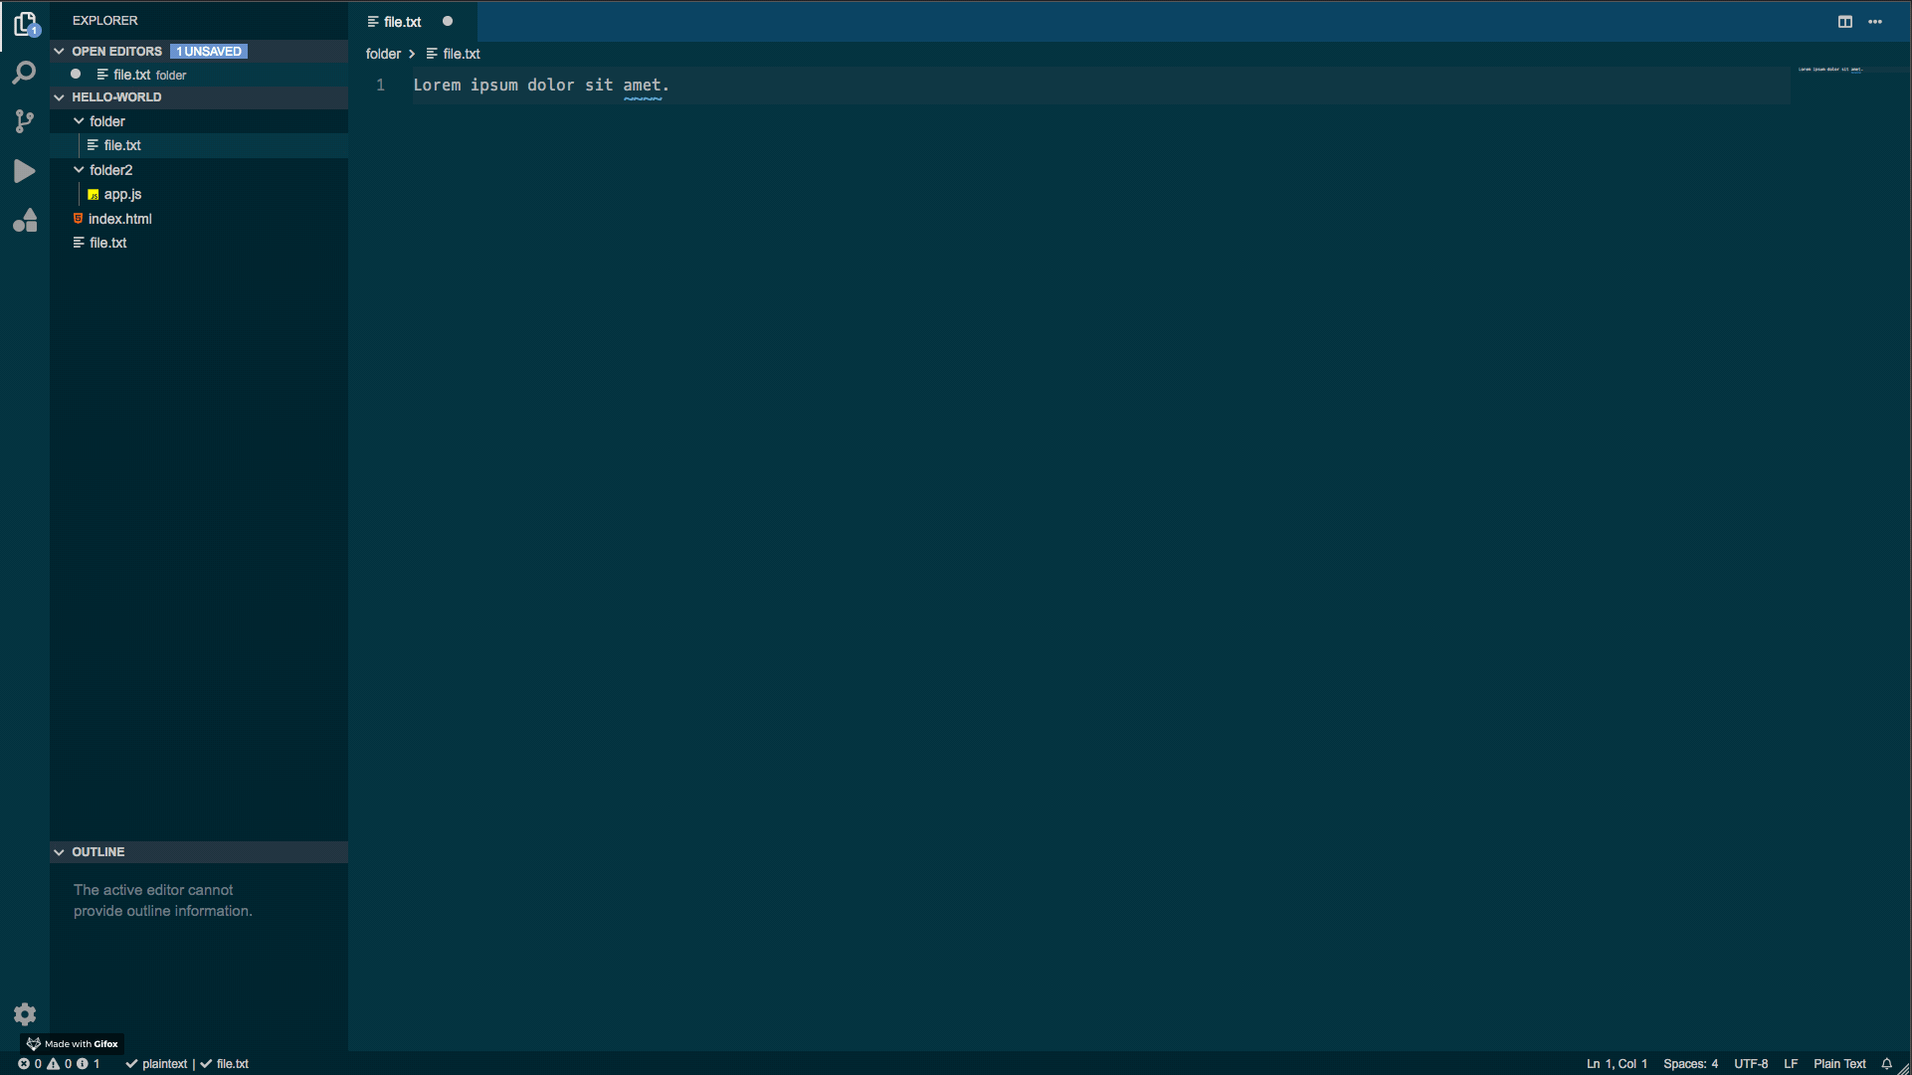Collapse the Outline panel

tap(60, 852)
